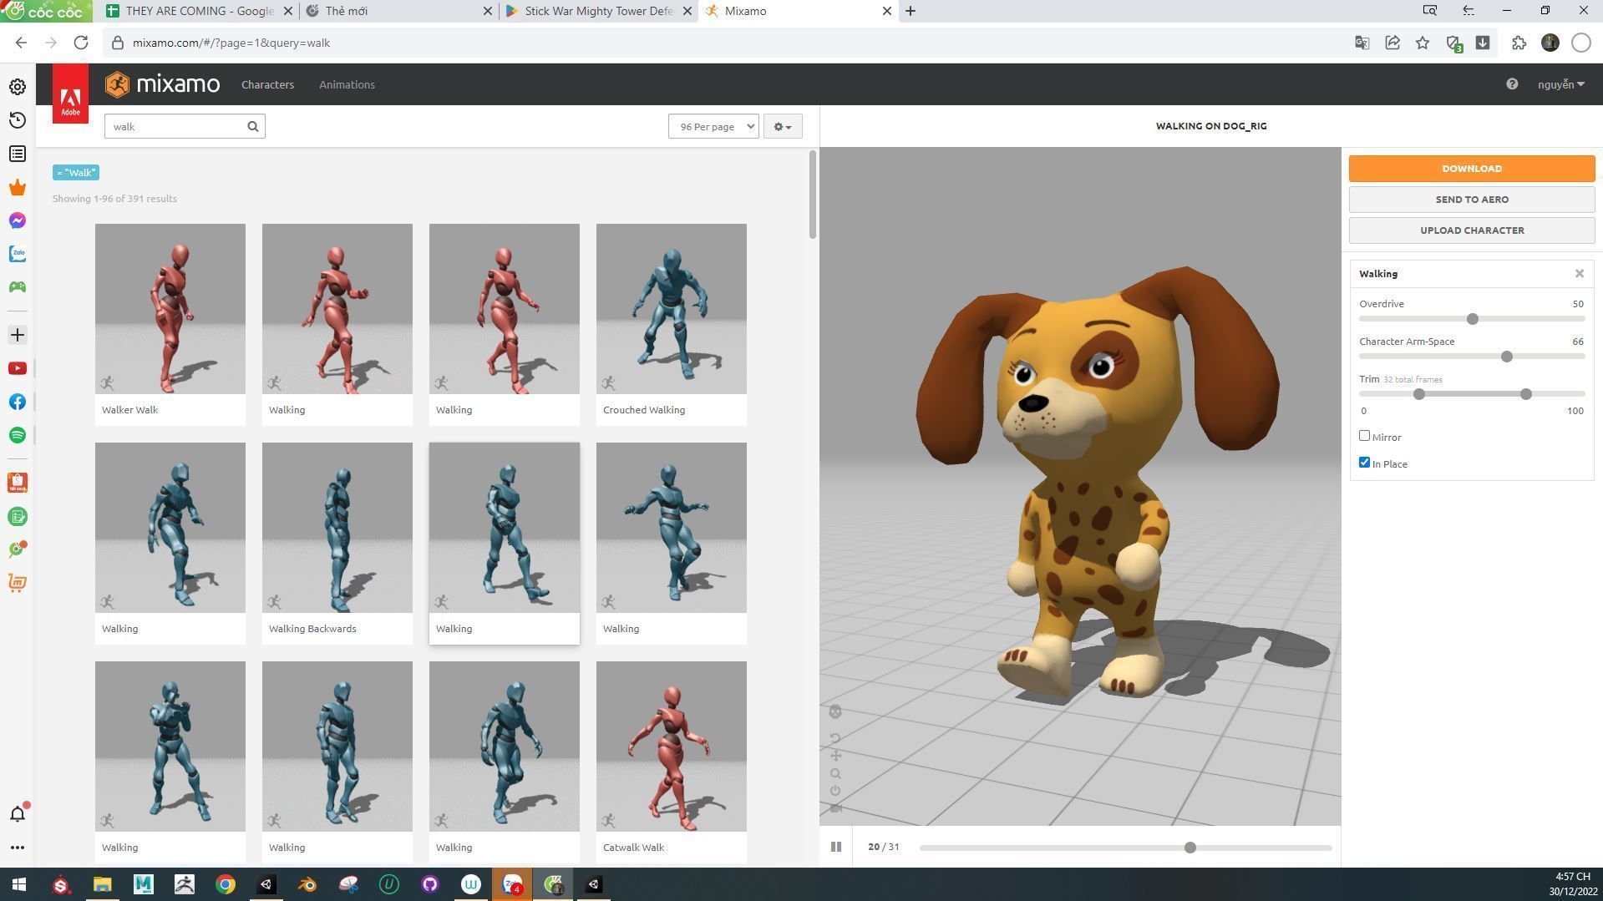Viewport: 1603px width, 901px height.
Task: Click the search magnifier icon beside 'walk'
Action: pyautogui.click(x=253, y=127)
